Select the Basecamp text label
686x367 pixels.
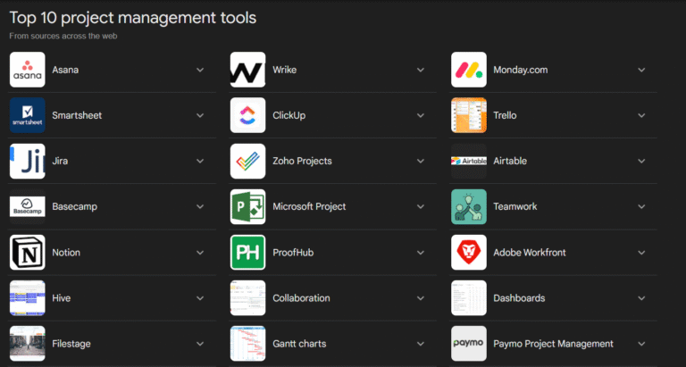pos(74,206)
